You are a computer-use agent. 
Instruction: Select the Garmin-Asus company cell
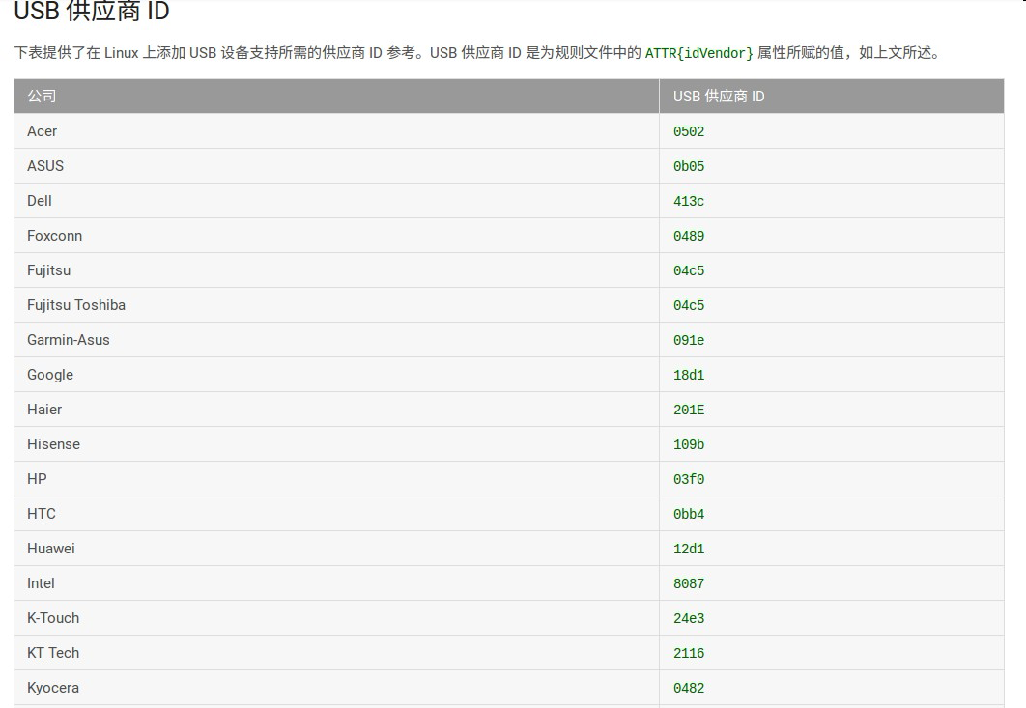tap(336, 339)
